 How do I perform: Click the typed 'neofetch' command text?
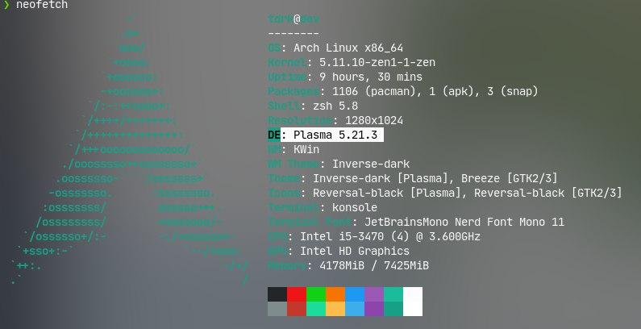pyautogui.click(x=42, y=5)
